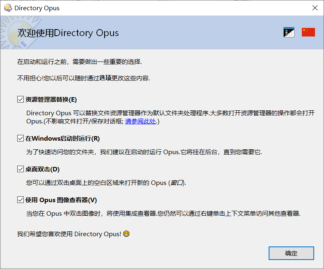Click the 我们希望您喜欢使用 Directory Opus! text
This screenshot has height=269, width=324.
point(69,234)
